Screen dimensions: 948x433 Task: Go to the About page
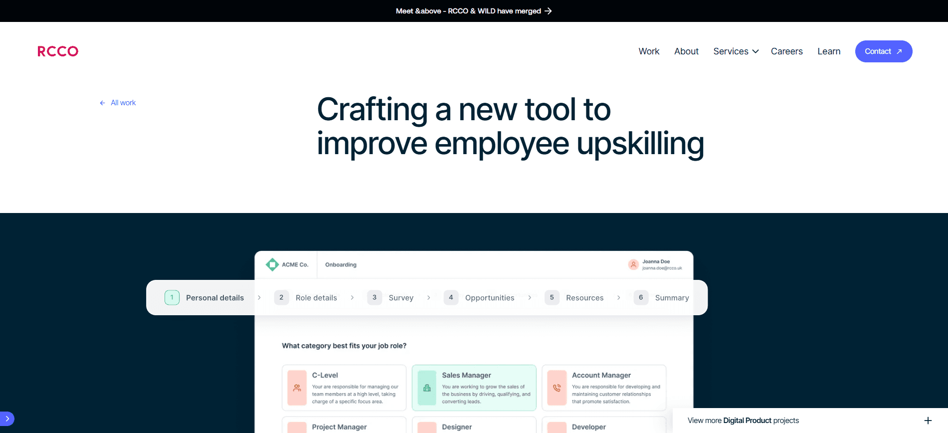point(686,51)
